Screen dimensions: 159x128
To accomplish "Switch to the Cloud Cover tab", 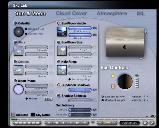I will click(x=71, y=13).
